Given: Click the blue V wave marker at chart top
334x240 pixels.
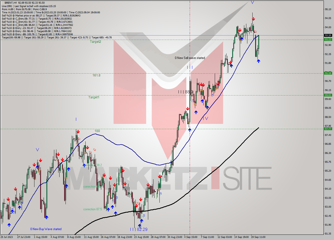Looking at the screenshot, I should pyautogui.click(x=252, y=2).
